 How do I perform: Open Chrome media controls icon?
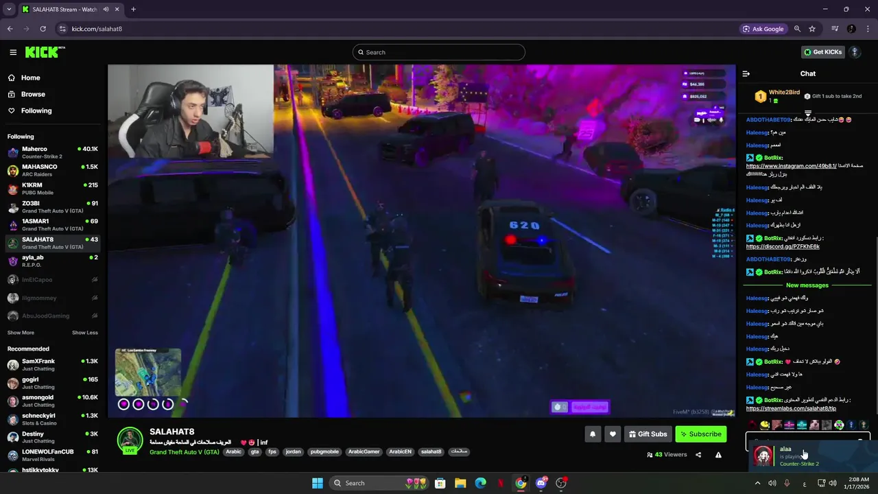coord(835,29)
